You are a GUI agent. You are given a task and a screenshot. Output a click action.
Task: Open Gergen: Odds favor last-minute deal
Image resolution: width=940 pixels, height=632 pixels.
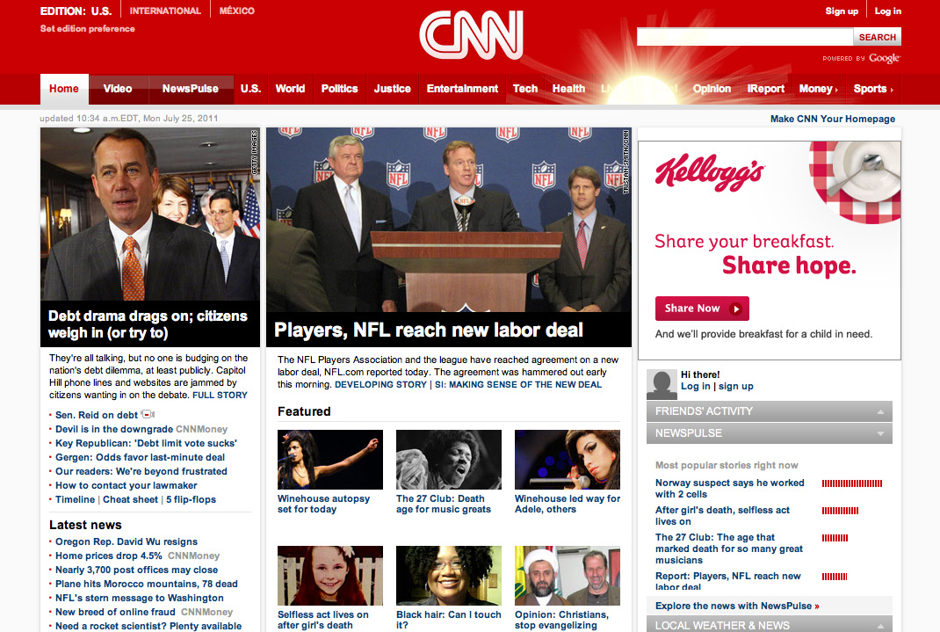(141, 457)
